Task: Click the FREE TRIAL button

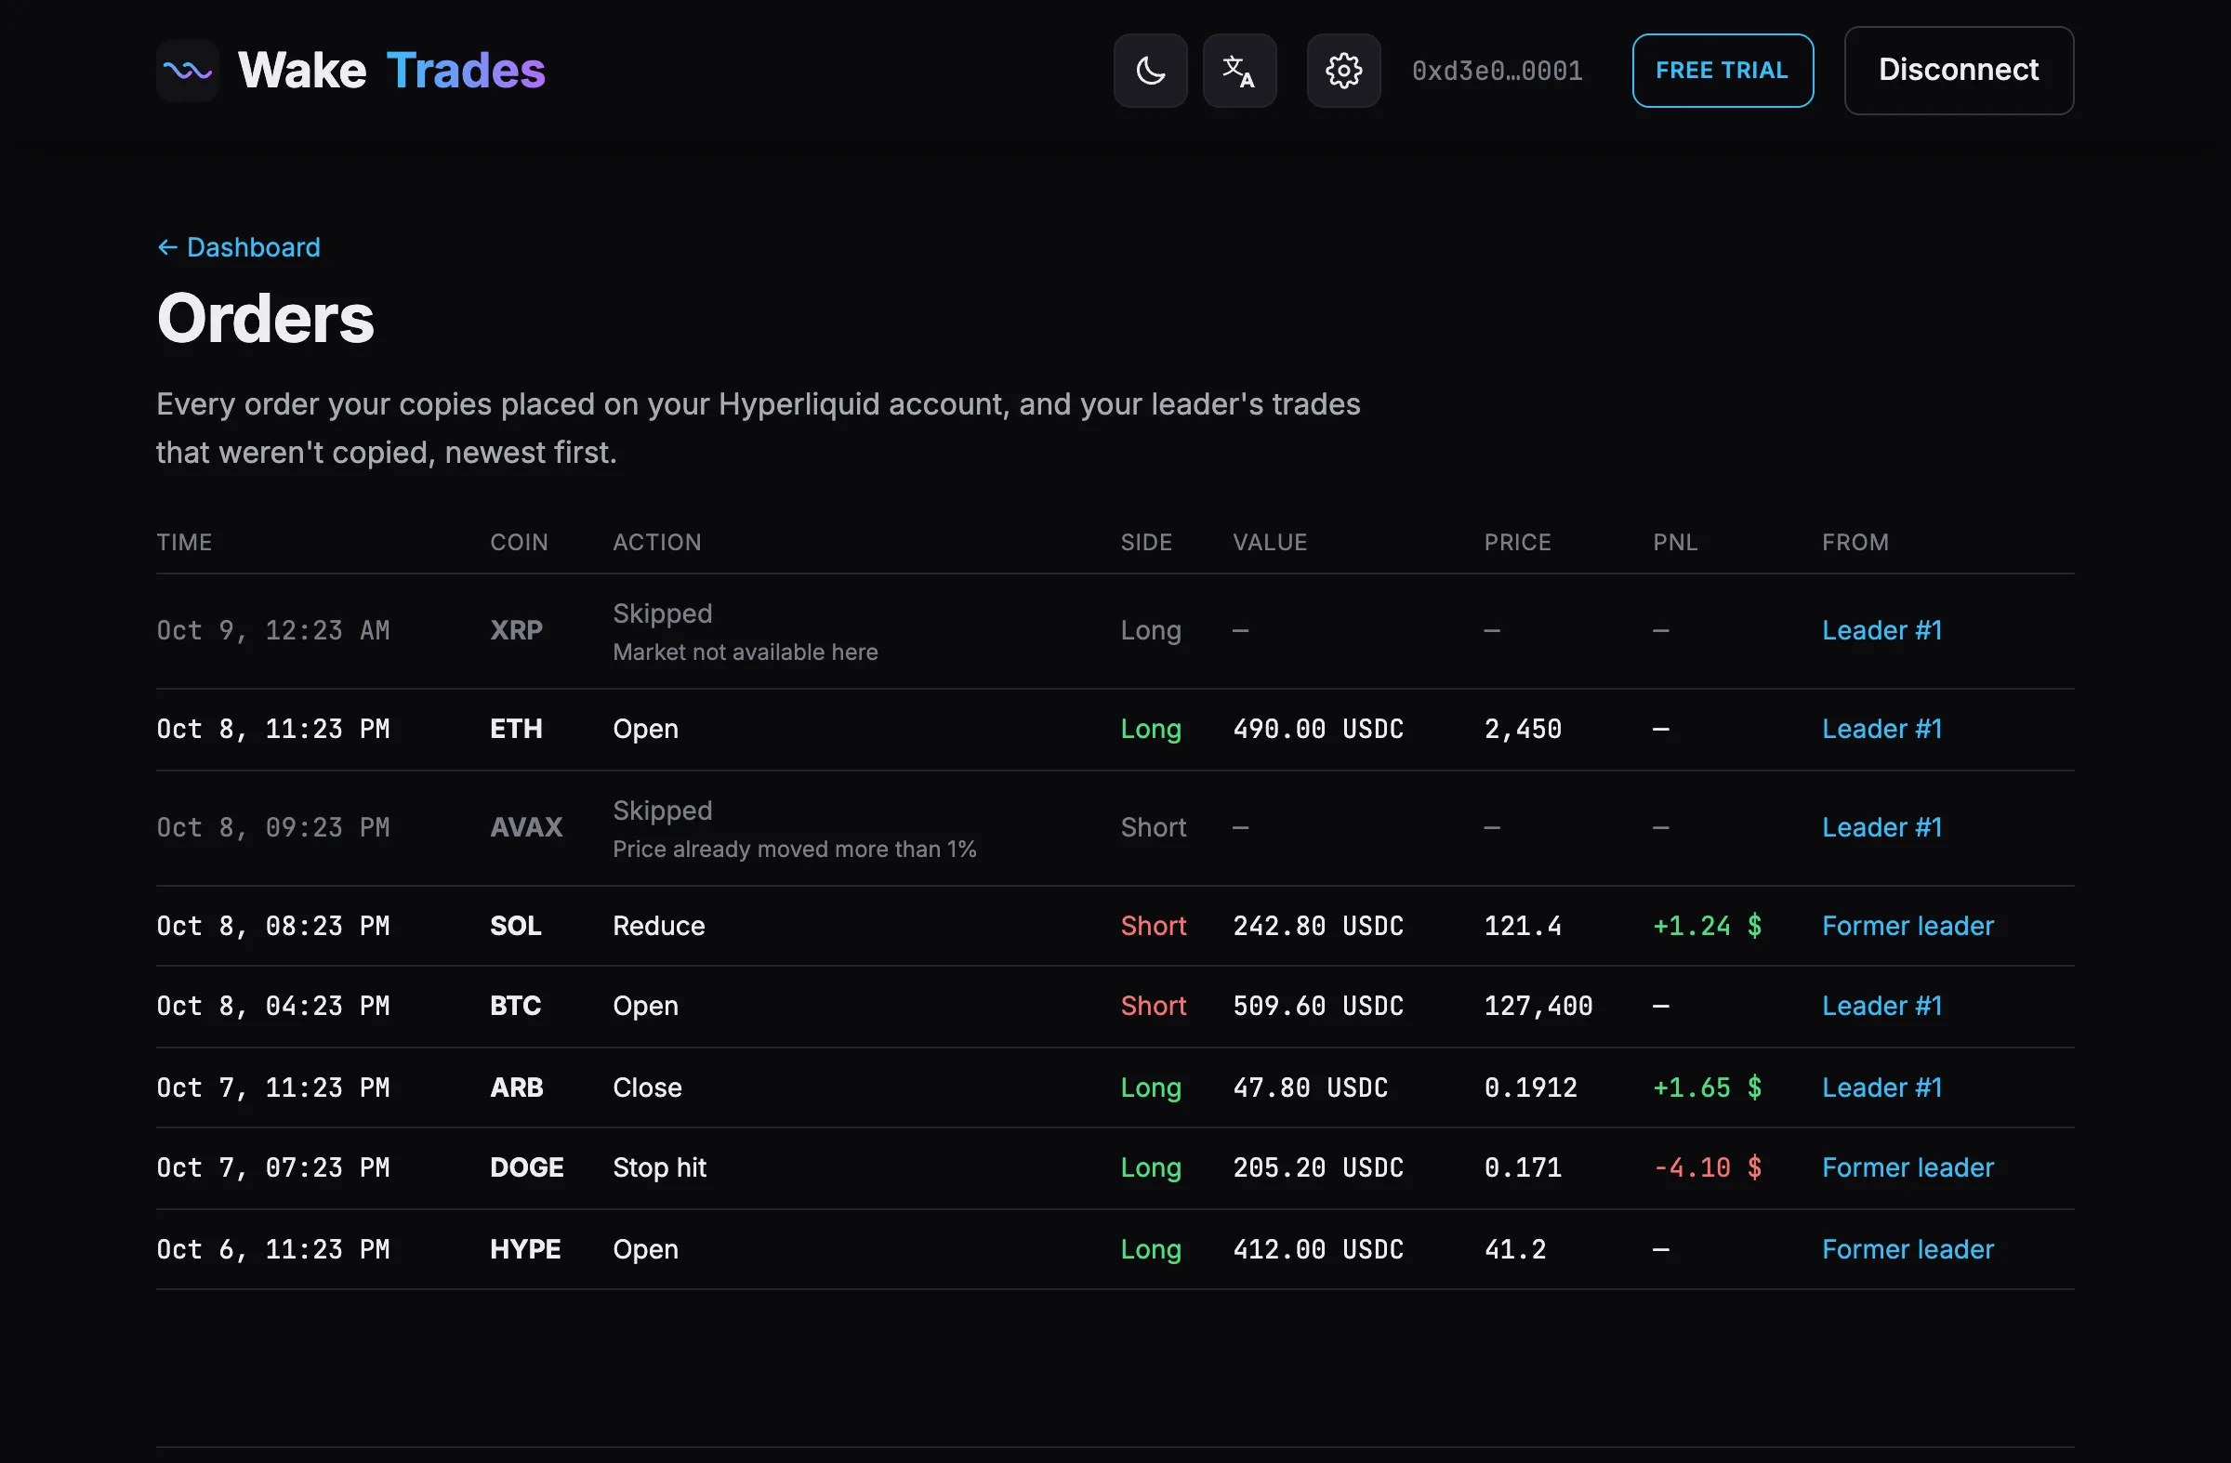Action: pos(1722,71)
